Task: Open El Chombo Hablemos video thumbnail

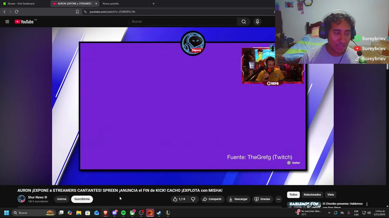Action: point(304,205)
